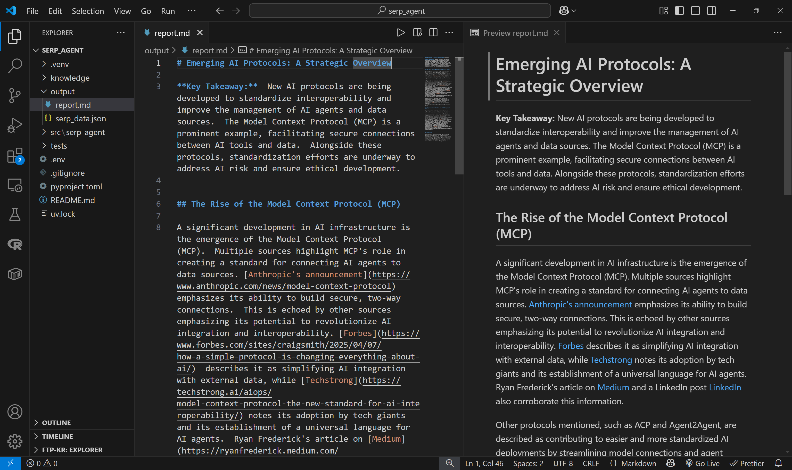Open notifications bell in status bar
Image resolution: width=792 pixels, height=470 pixels.
[x=778, y=463]
